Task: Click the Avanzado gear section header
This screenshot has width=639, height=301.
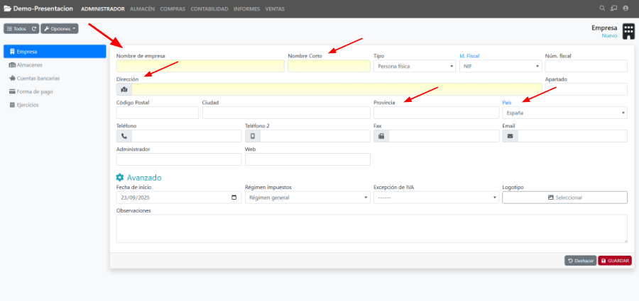Action: (139, 177)
